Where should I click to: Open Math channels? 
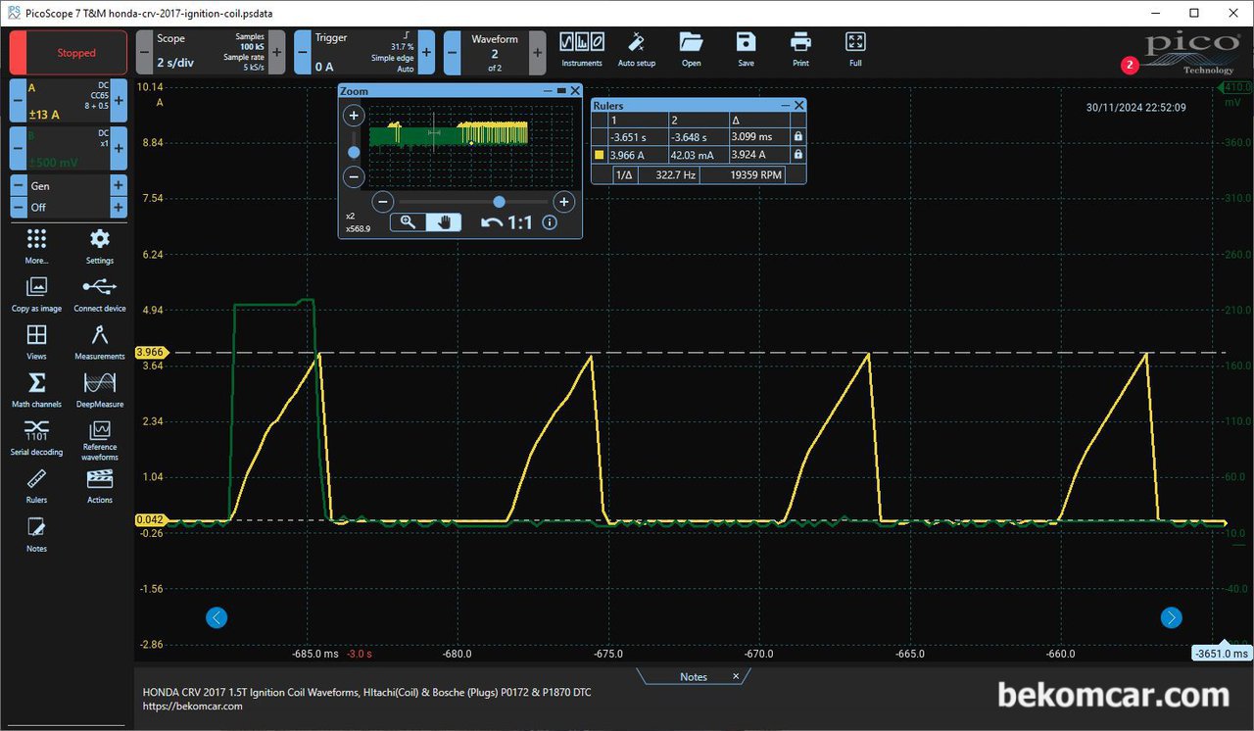click(36, 390)
